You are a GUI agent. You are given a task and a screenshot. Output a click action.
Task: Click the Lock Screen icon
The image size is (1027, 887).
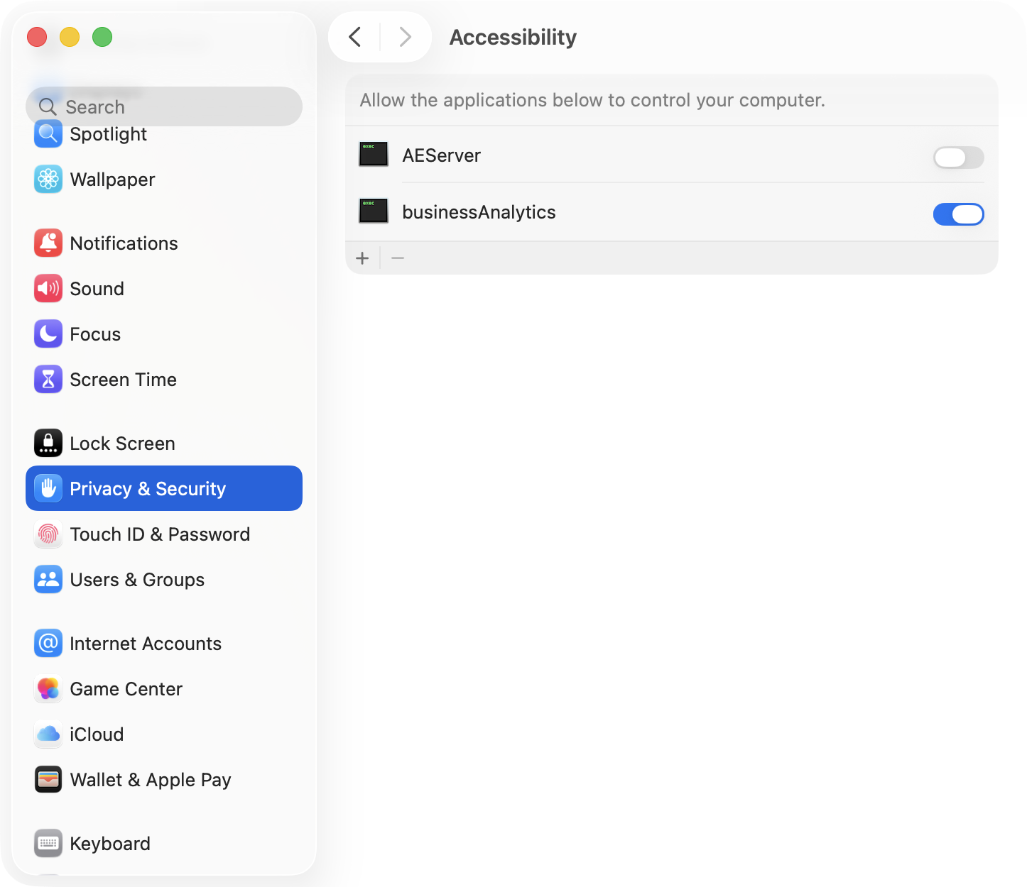click(x=48, y=443)
